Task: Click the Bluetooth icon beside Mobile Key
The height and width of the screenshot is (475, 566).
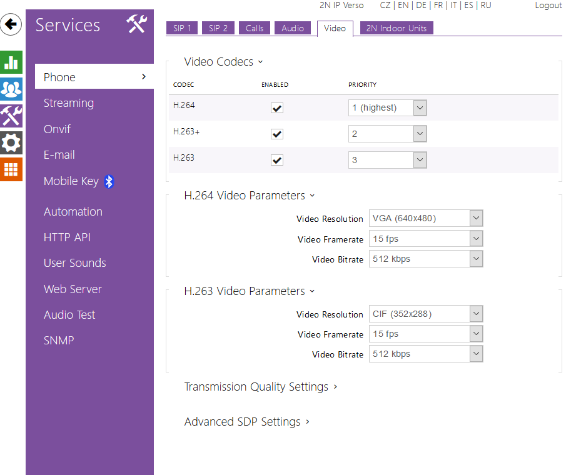Action: pyautogui.click(x=109, y=181)
